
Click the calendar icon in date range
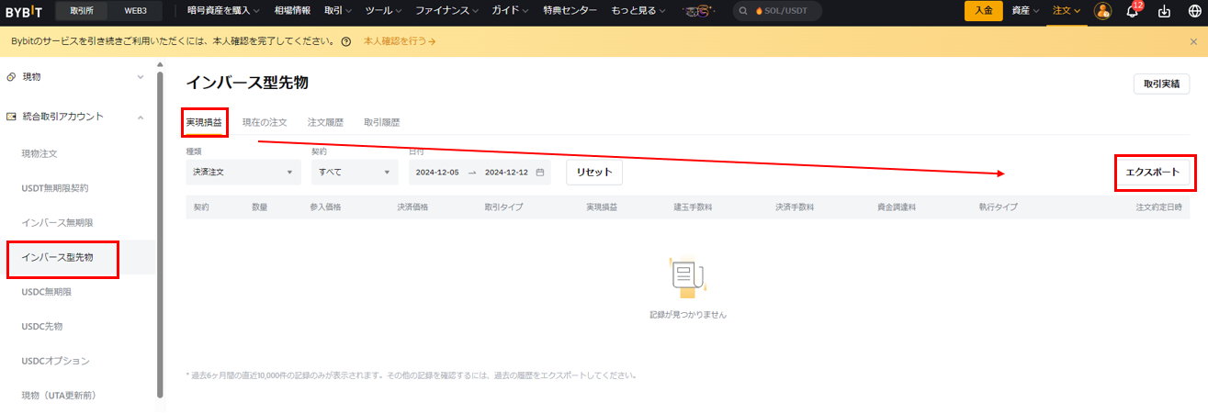pos(540,172)
